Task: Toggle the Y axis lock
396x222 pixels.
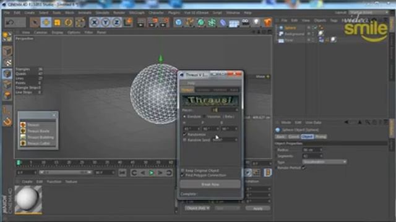Action: (x=106, y=23)
